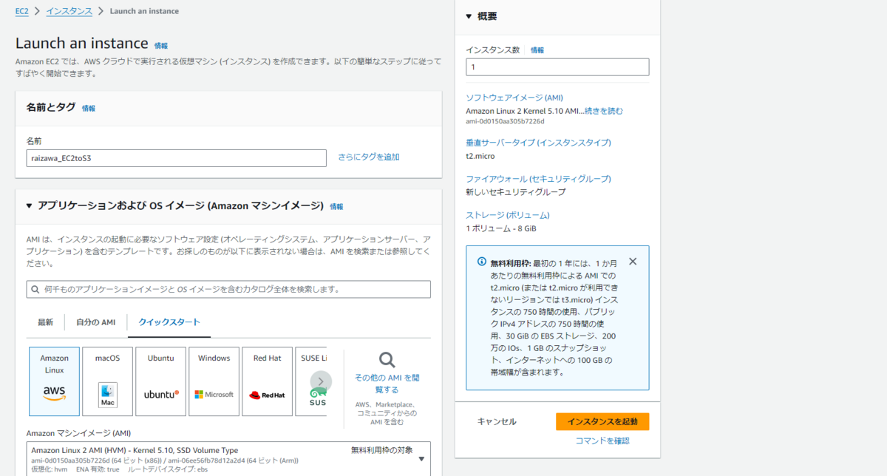The width and height of the screenshot is (887, 476).
Task: Click the next arrow in the AMI carousel
Action: coord(321,381)
